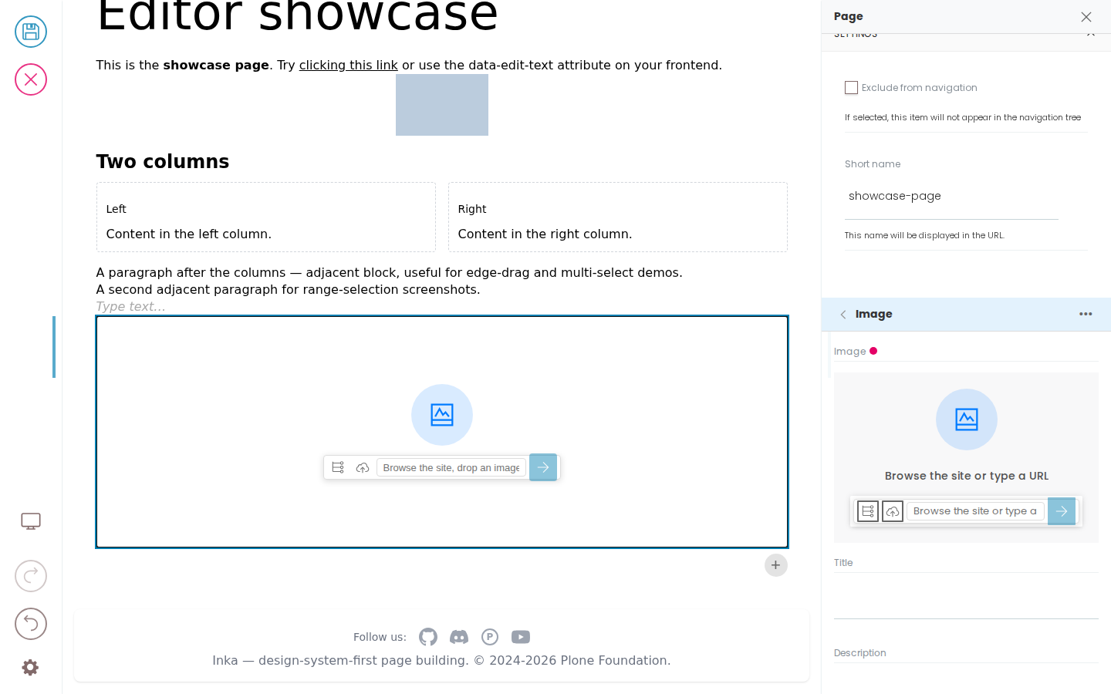The image size is (1111, 694).
Task: Go back using Image panel chevron
Action: pyautogui.click(x=843, y=315)
